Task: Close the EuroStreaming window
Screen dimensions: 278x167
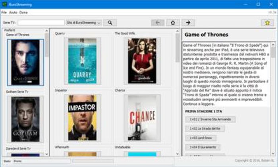Action: tap(271, 4)
